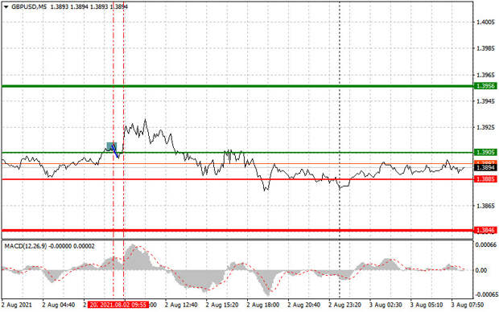The image size is (499, 312).
Task: Open the chart menu triangle beside GBPUSD,M5
Action: tap(6, 6)
